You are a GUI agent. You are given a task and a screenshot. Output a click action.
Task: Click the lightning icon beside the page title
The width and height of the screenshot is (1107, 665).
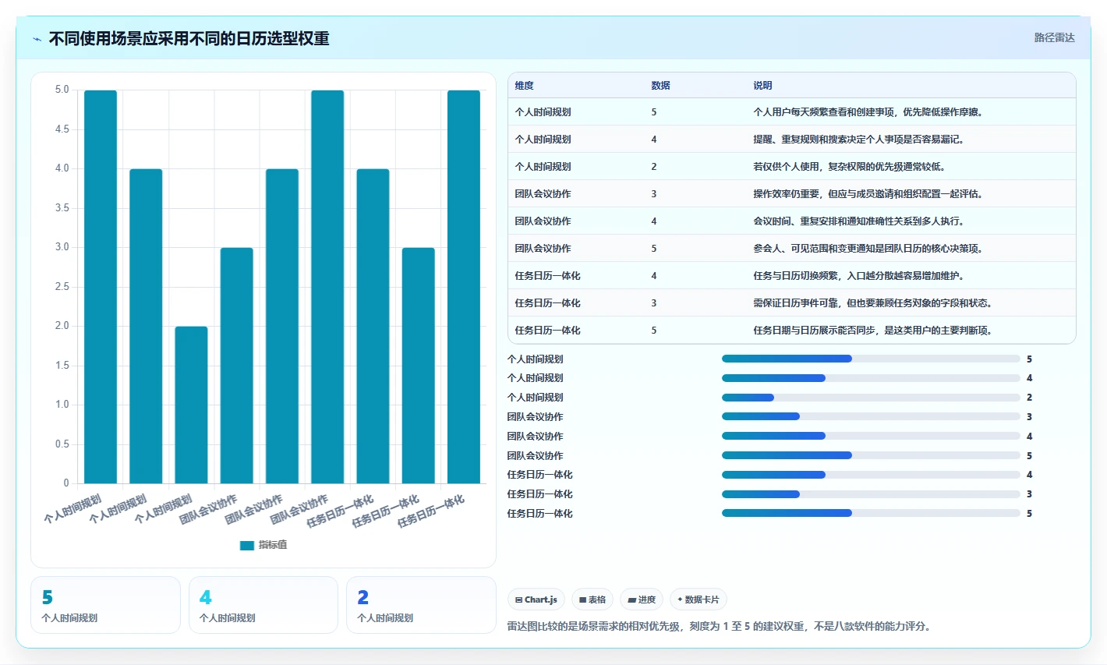coord(37,39)
